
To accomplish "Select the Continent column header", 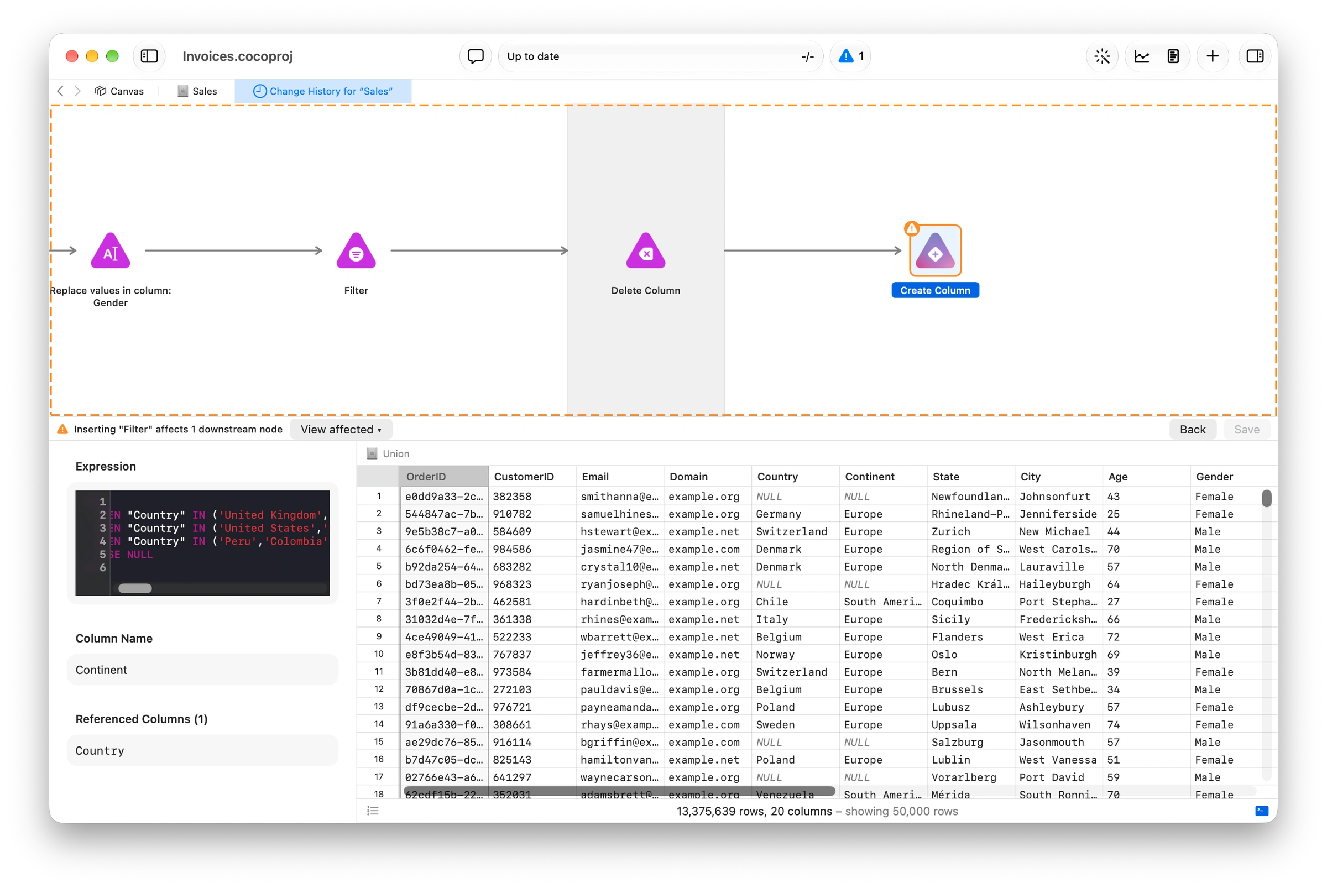I will (883, 476).
